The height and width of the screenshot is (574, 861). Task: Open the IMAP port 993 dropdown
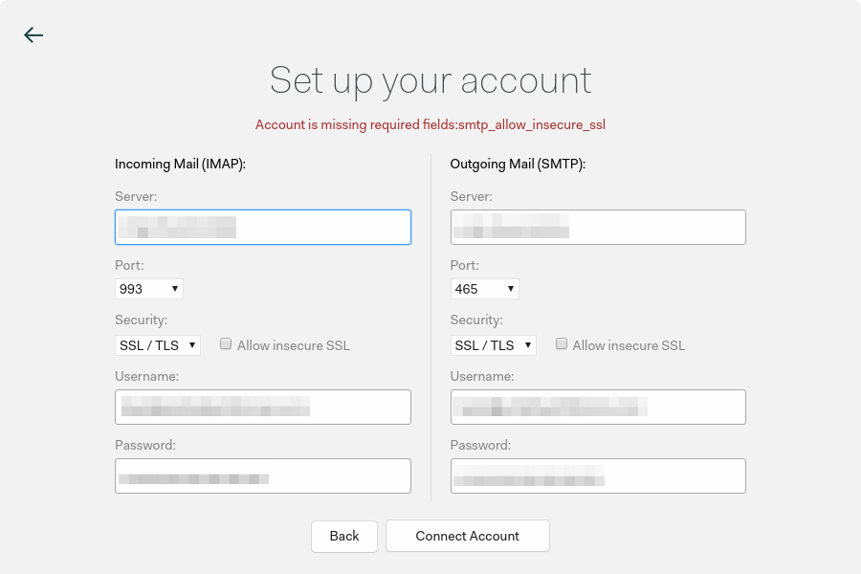tap(149, 289)
